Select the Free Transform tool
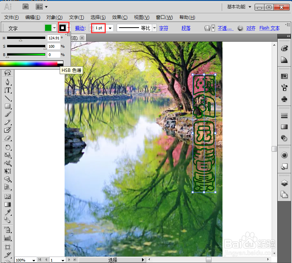The width and height of the screenshot is (292, 263). point(8,171)
